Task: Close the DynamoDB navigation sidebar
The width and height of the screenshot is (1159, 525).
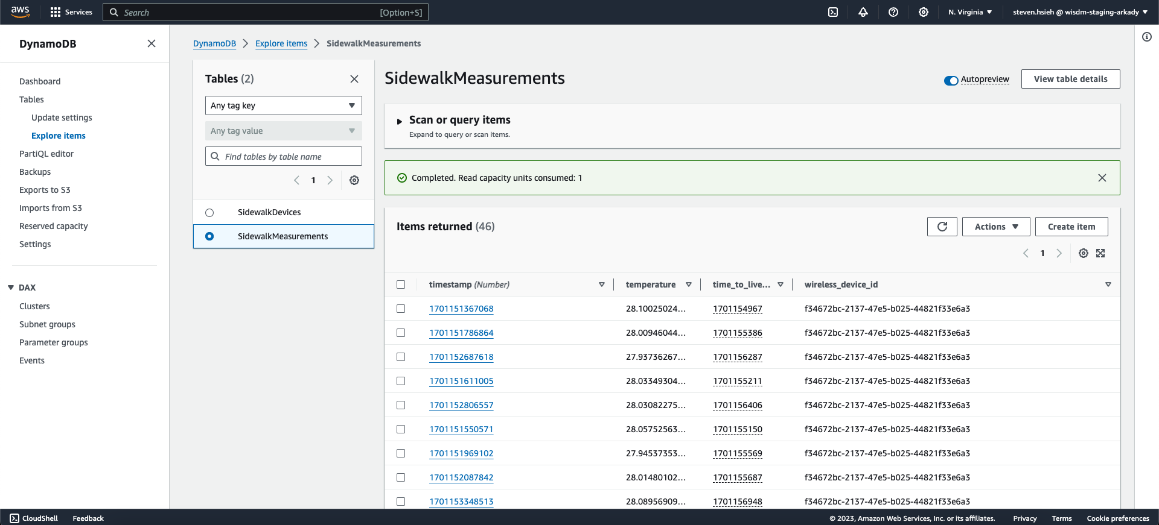Action: click(x=152, y=43)
